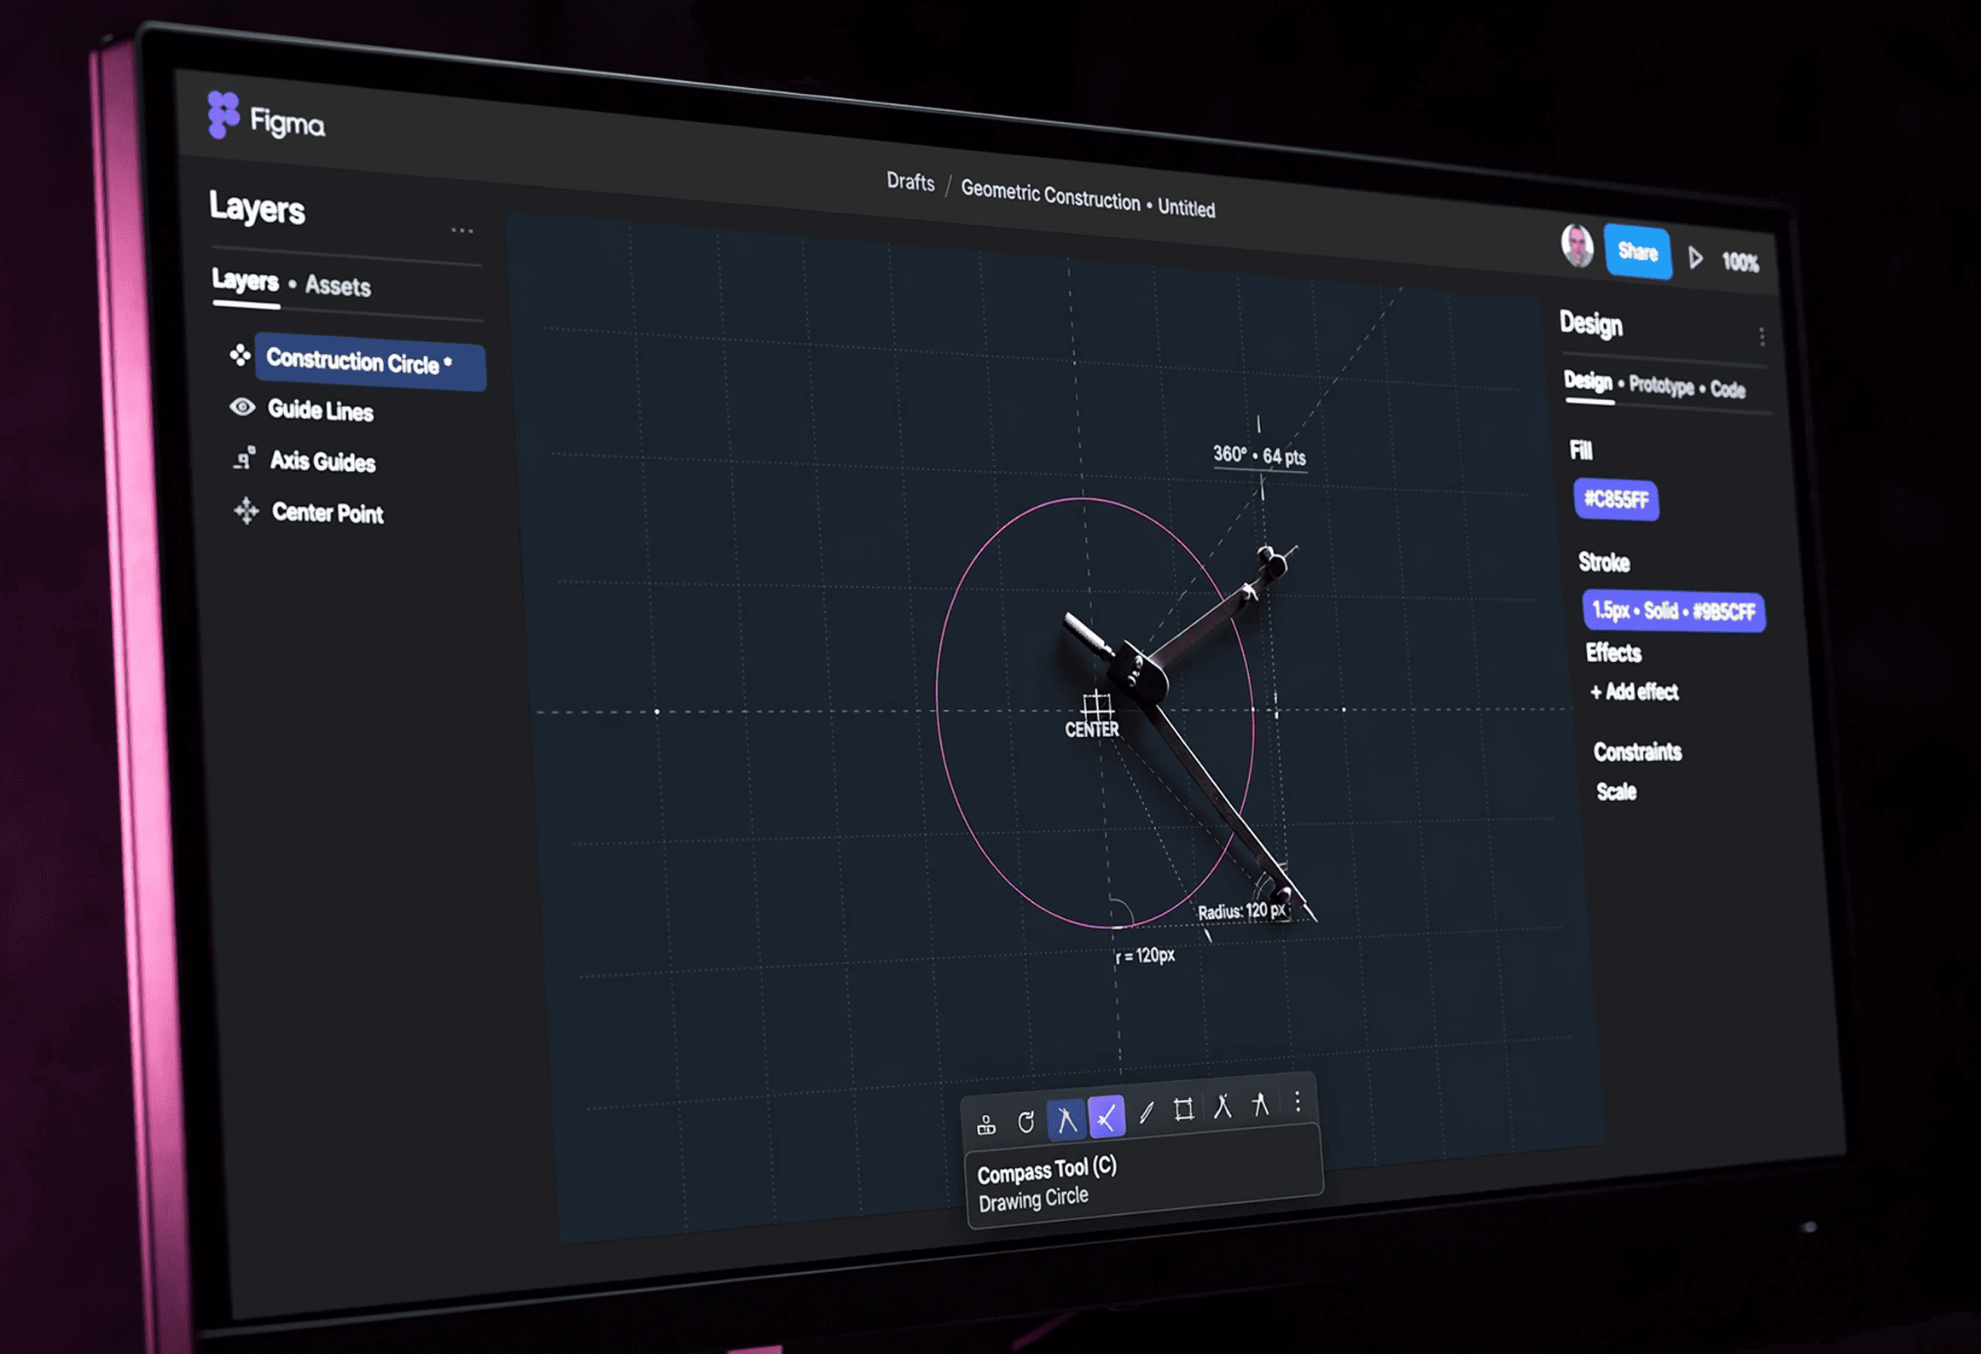
Task: Click the '360° • 64 pts' canvas label
Action: point(1259,456)
